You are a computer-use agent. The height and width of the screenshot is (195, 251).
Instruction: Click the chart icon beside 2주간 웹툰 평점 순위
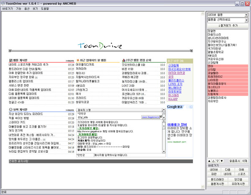pos(123,60)
